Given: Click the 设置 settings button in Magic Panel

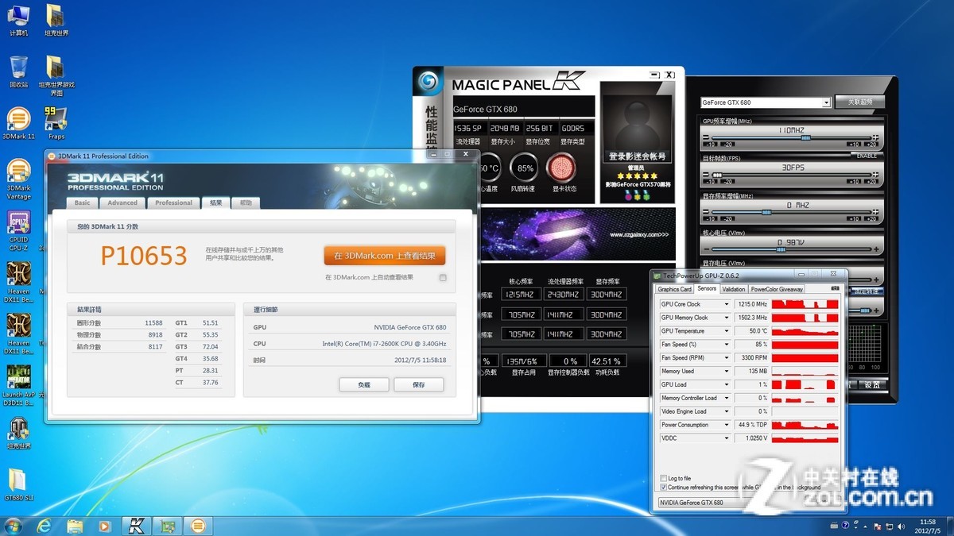Looking at the screenshot, I should pos(872,384).
